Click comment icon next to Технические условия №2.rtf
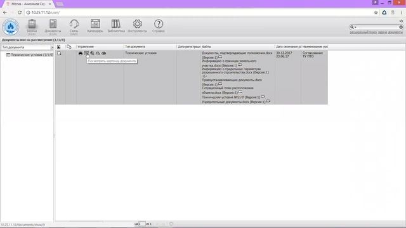The width and height of the screenshot is (406, 228). (x=263, y=96)
